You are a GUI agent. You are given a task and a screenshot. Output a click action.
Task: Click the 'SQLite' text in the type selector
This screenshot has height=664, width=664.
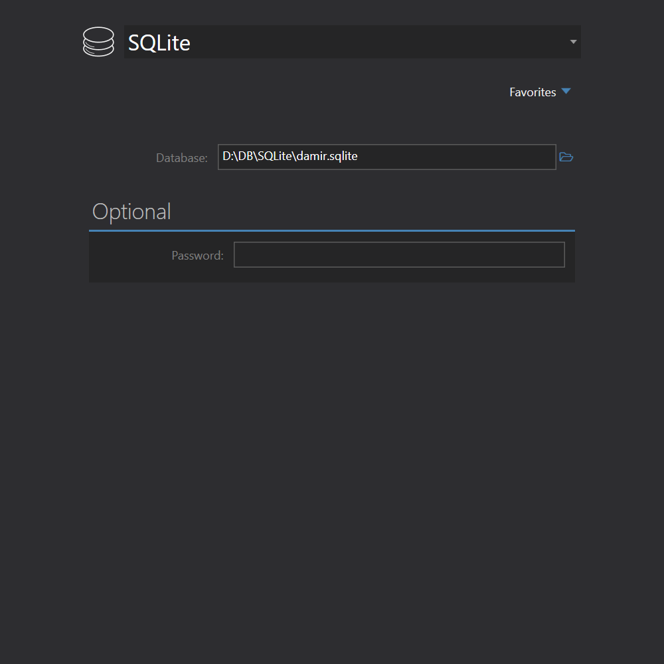tap(159, 43)
